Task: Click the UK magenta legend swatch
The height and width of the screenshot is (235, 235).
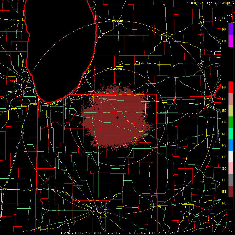Action: pos(231,41)
